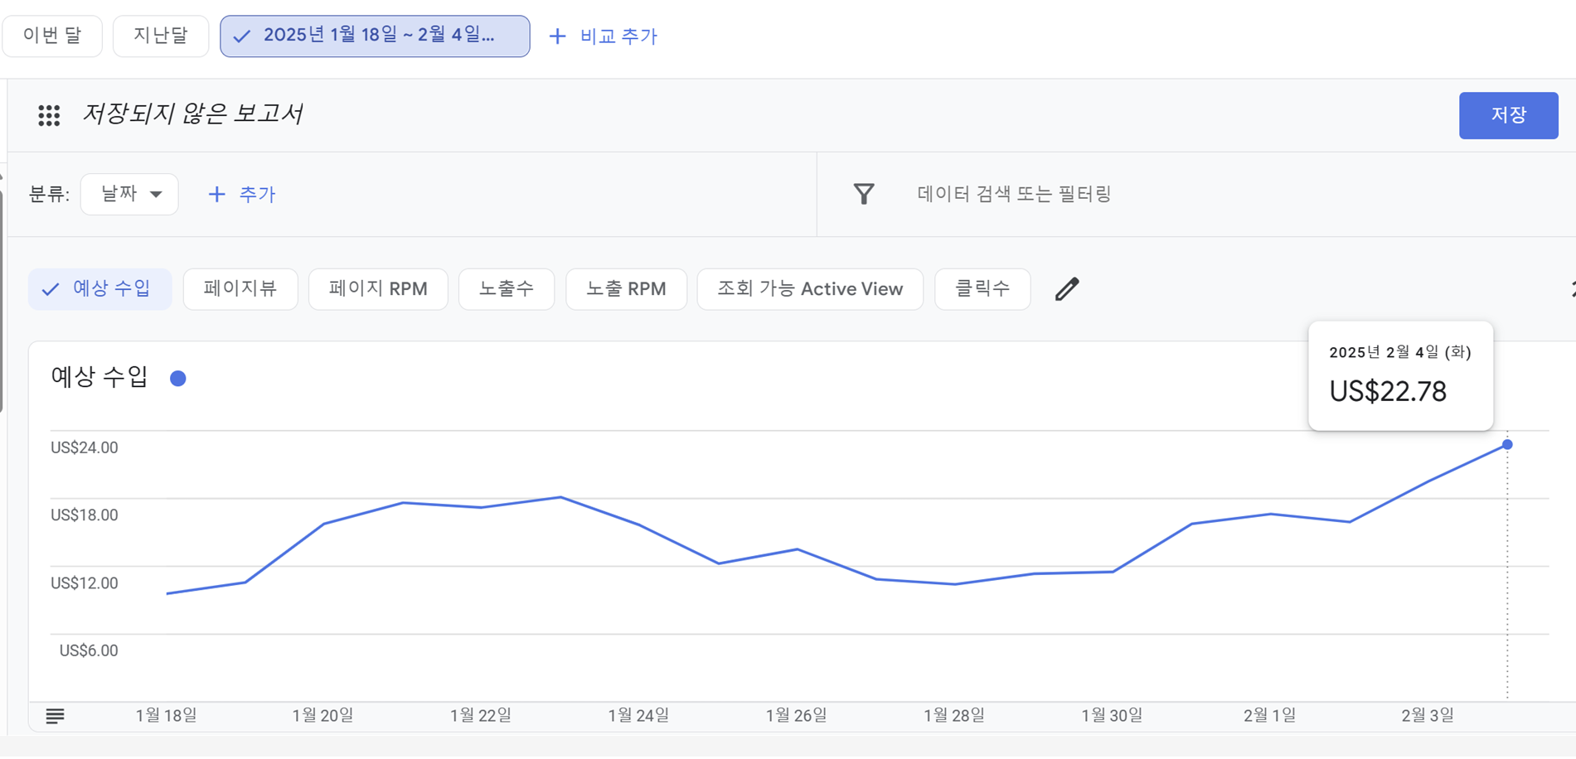Image resolution: width=1576 pixels, height=759 pixels.
Task: Toggle the 노출수 metric chip
Action: tap(507, 289)
